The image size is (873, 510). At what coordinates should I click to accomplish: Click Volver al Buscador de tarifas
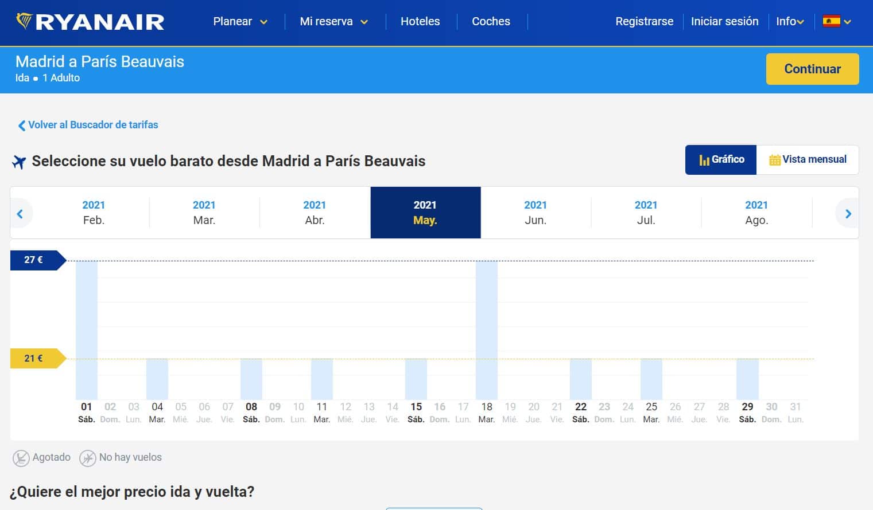(88, 125)
